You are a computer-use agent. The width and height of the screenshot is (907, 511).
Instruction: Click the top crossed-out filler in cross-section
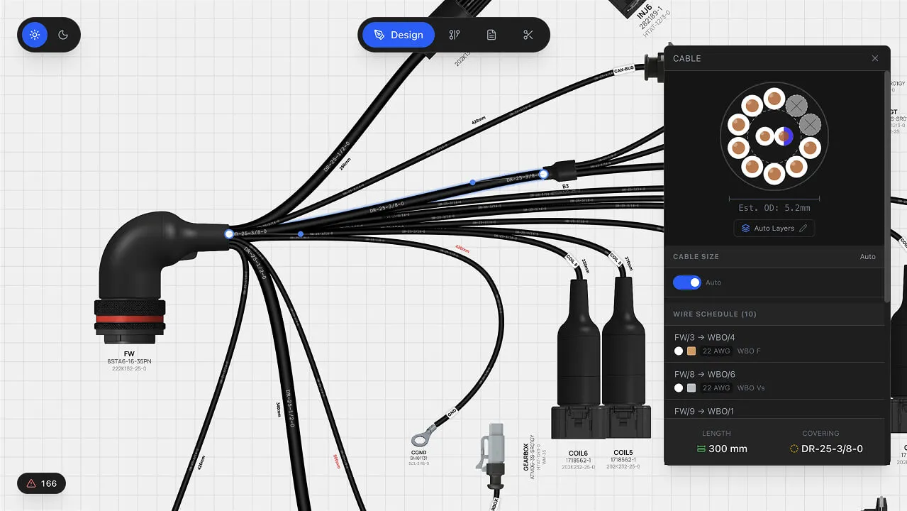click(x=796, y=106)
